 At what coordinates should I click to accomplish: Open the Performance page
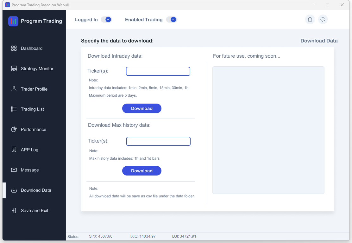(34, 129)
